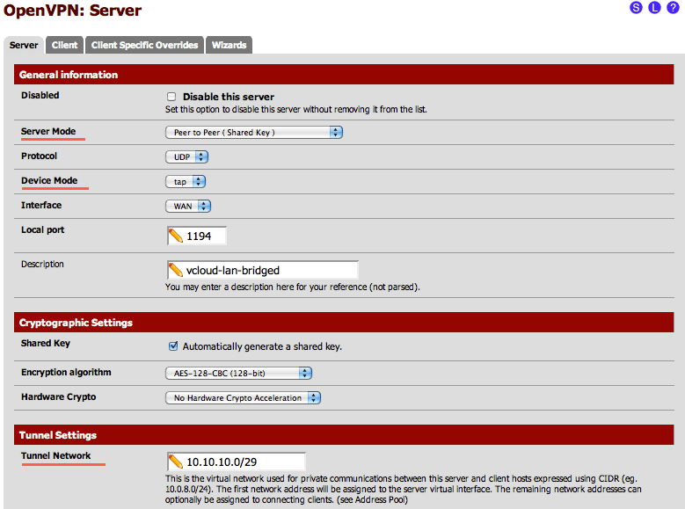Click the Shared Key label

coord(46,344)
